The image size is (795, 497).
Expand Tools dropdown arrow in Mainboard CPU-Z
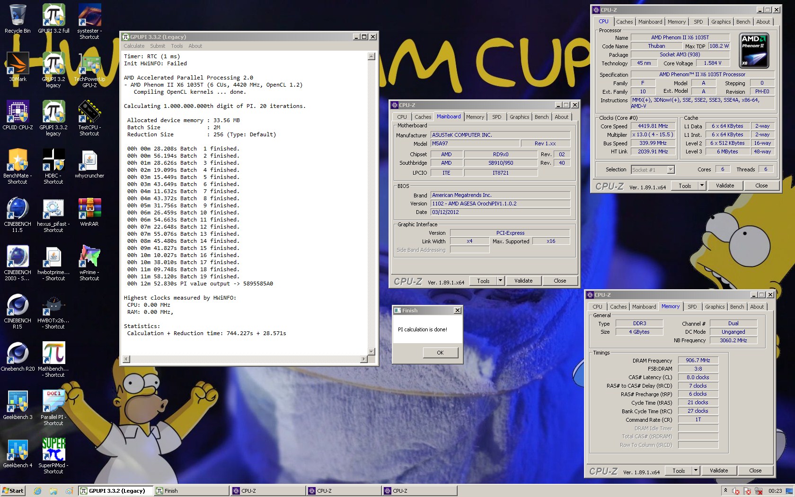(500, 281)
